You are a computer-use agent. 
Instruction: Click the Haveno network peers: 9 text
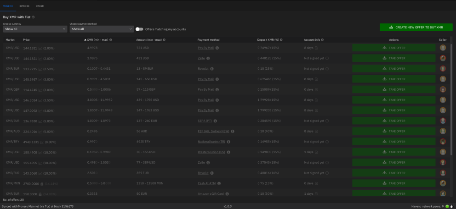point(427,206)
